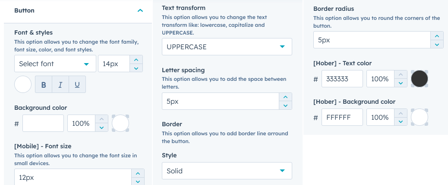The width and height of the screenshot is (448, 185).
Task: Open the hover Text color dark swatch
Action: click(x=420, y=79)
